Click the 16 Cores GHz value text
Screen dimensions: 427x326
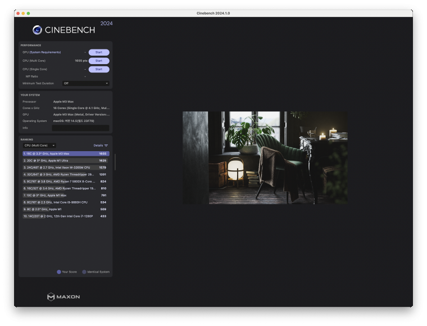81,108
